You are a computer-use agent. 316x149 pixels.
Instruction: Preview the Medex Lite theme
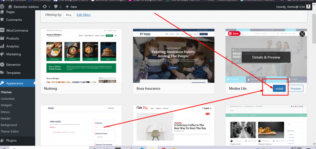coord(296,88)
